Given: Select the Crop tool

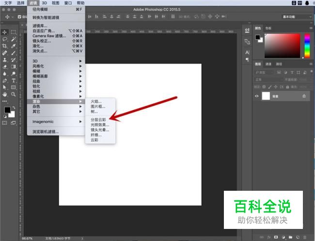Looking at the screenshot, I should tap(5, 46).
